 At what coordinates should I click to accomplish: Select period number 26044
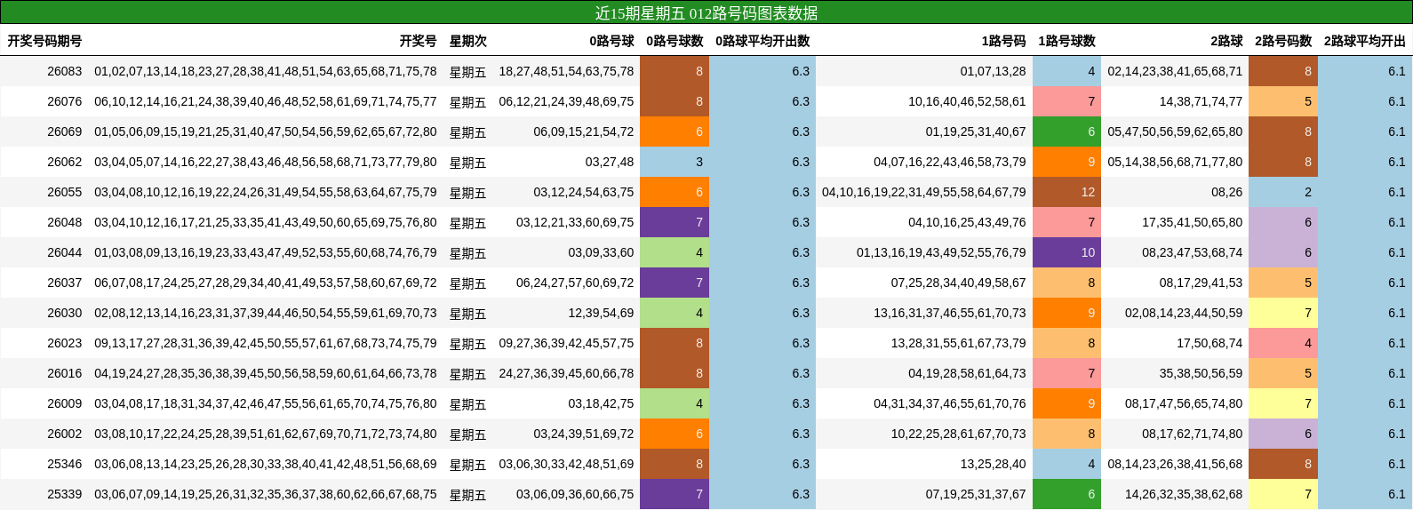(64, 252)
